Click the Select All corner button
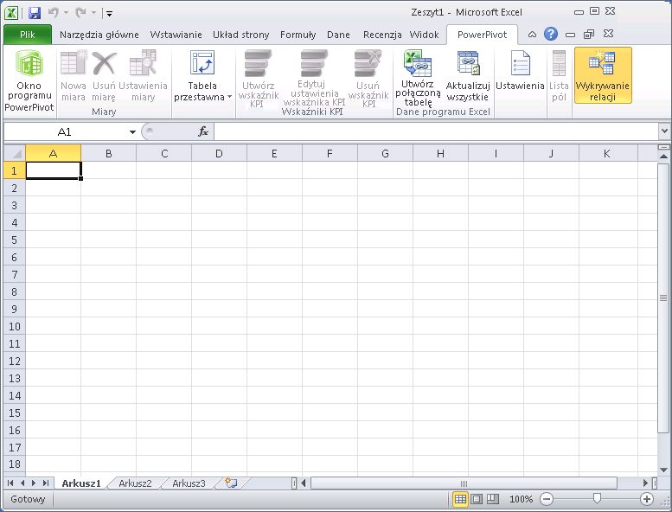Image resolution: width=672 pixels, height=512 pixels. (x=15, y=153)
